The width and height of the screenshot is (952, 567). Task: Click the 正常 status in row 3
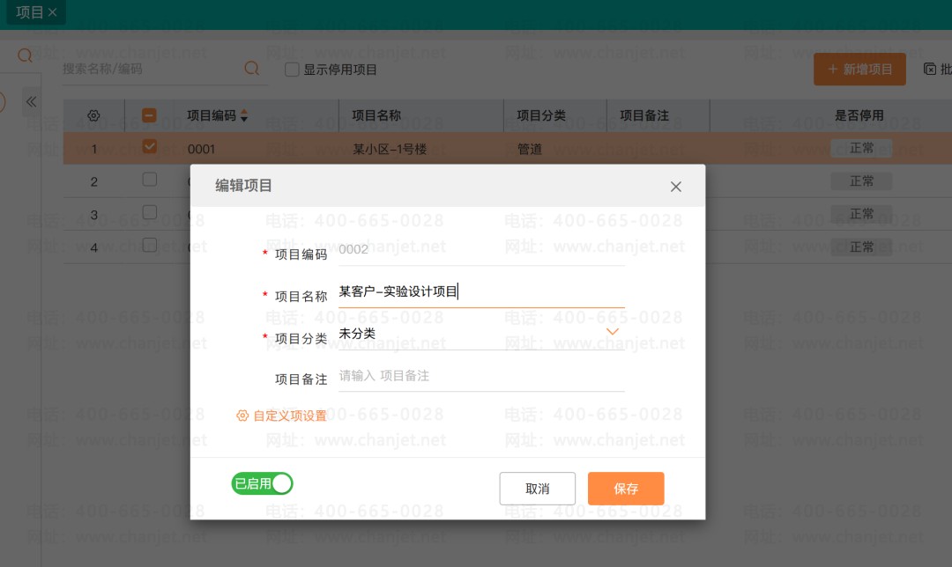pos(861,213)
